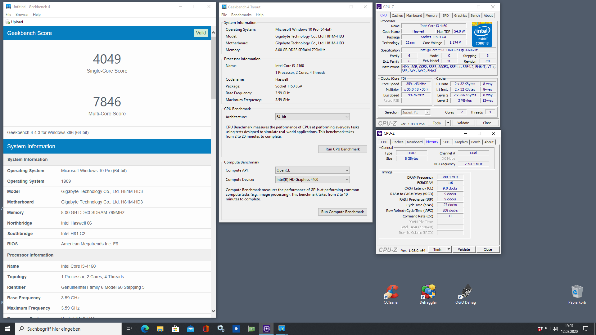The image size is (596, 335).
Task: Click the taskbar search box
Action: coord(68,329)
